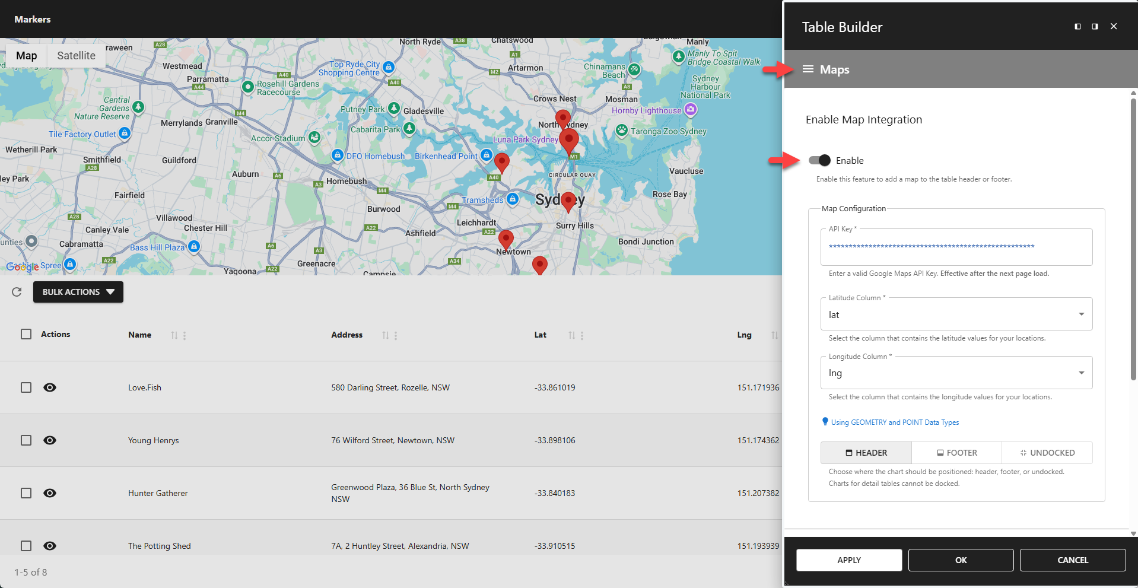Open the Bulk Actions dropdown
The image size is (1138, 588).
[78, 292]
